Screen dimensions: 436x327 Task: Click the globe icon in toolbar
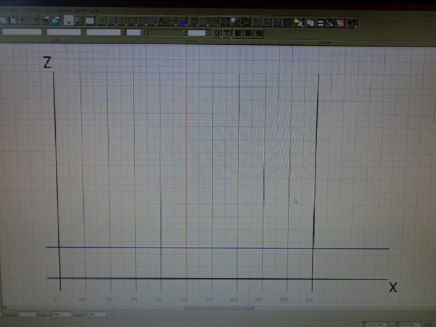pos(55,21)
